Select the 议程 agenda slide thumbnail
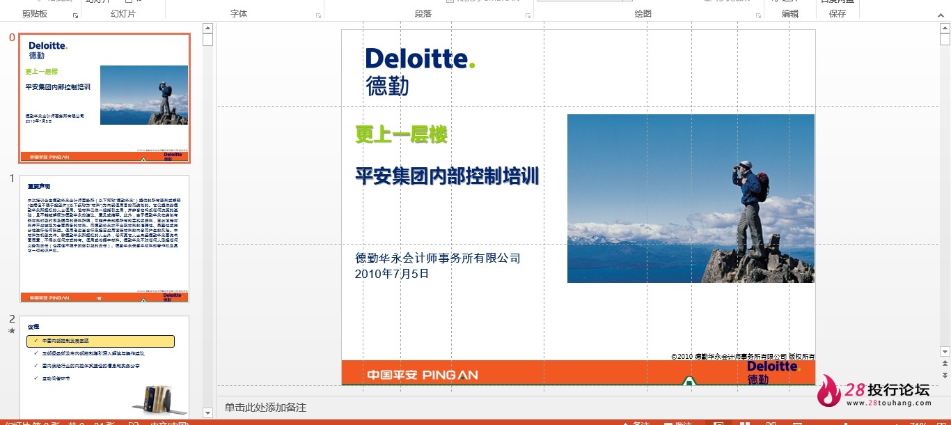951x425 pixels. (104, 367)
